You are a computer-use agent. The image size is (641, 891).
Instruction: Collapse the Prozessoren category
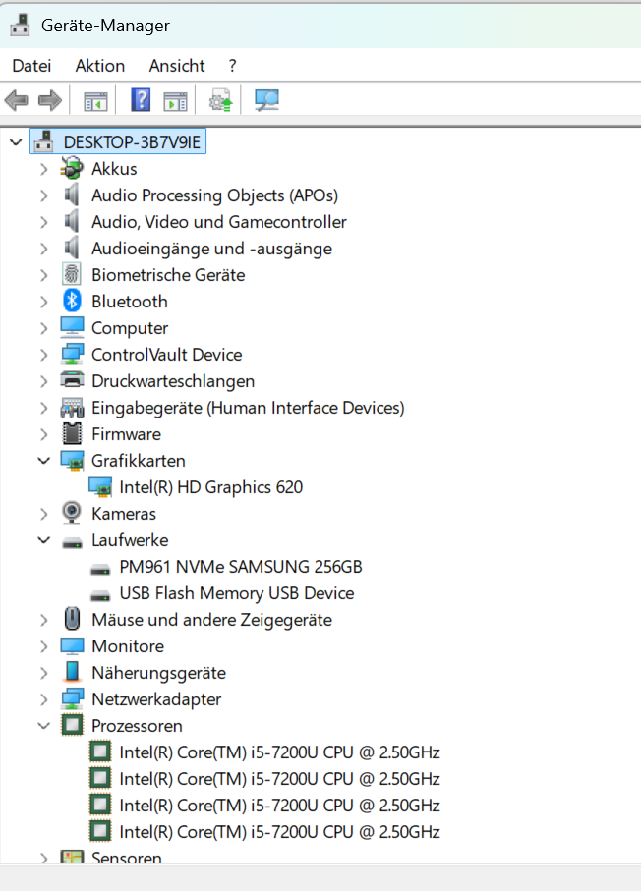pyautogui.click(x=44, y=726)
